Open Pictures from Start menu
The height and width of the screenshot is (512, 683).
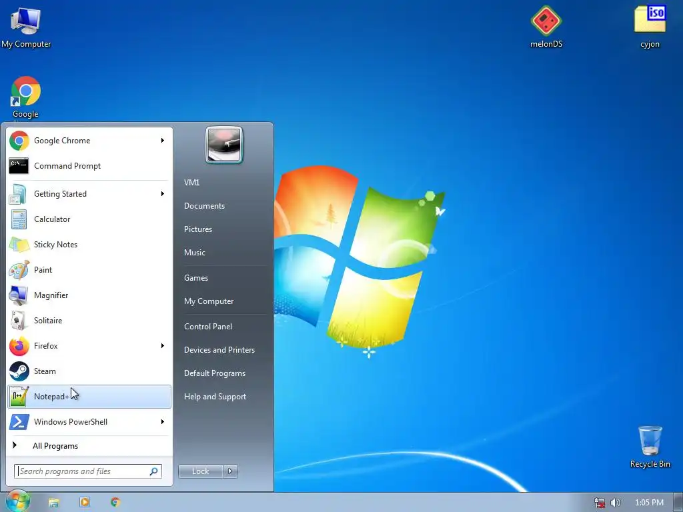pyautogui.click(x=223, y=229)
